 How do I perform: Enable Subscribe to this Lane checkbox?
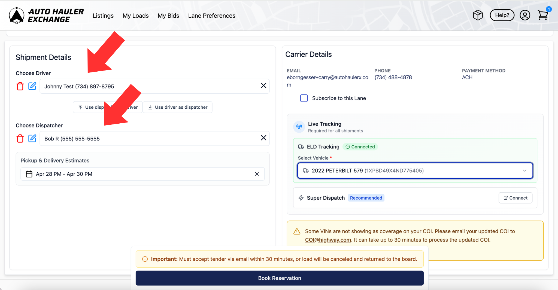(304, 98)
